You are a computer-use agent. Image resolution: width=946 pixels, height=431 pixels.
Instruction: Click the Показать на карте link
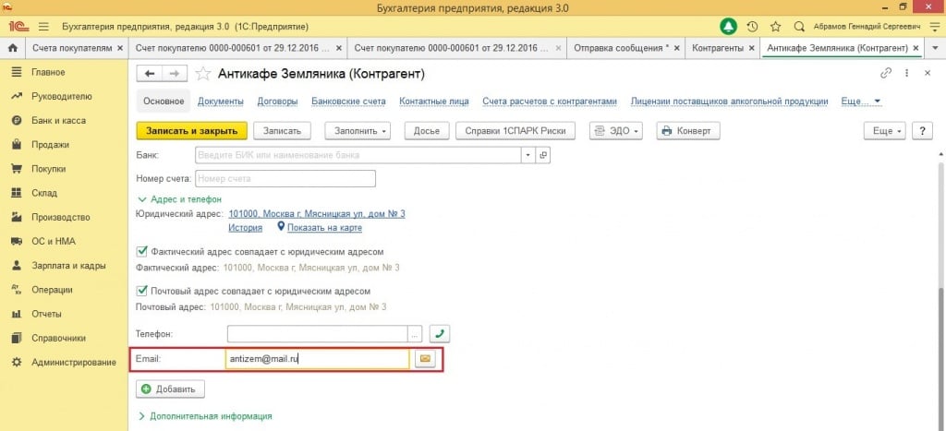[323, 228]
